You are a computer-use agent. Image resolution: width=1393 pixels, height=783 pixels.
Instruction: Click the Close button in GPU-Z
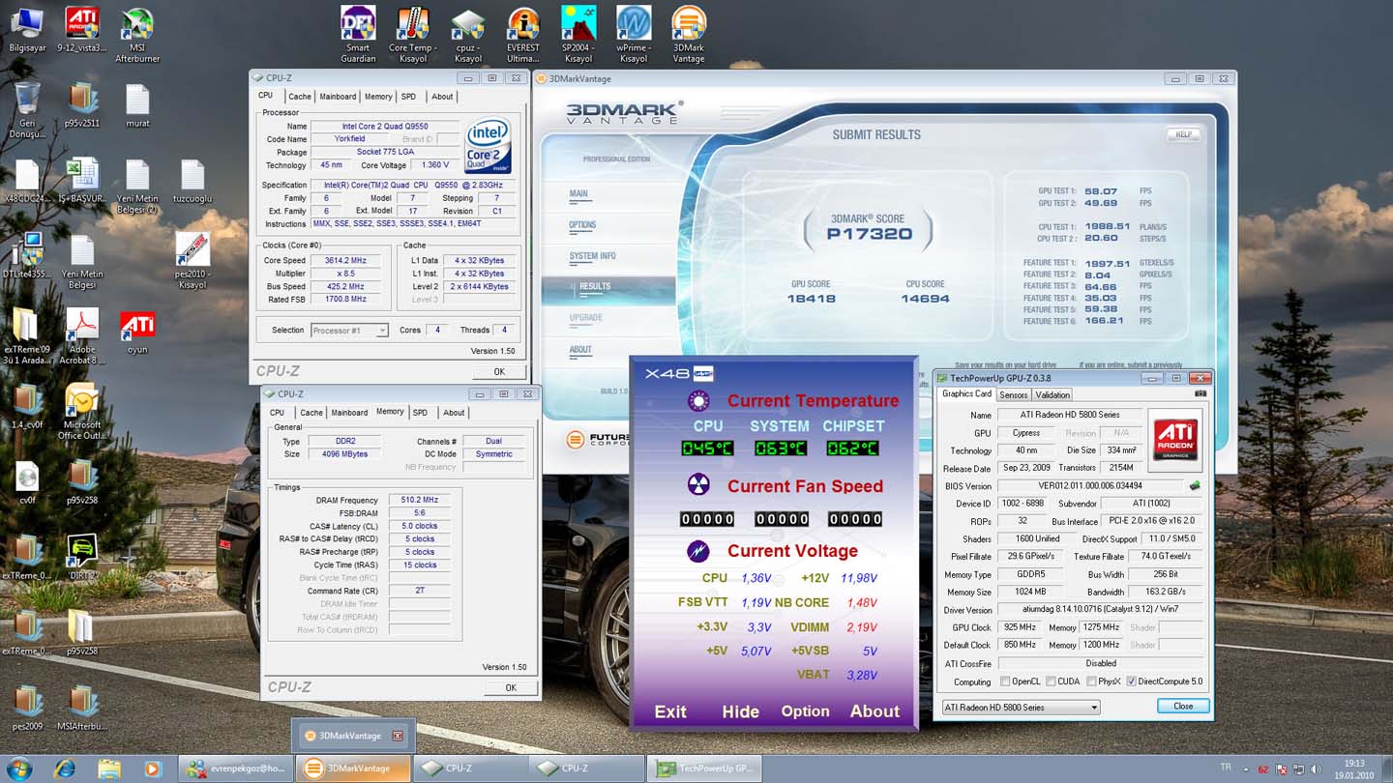point(1183,706)
